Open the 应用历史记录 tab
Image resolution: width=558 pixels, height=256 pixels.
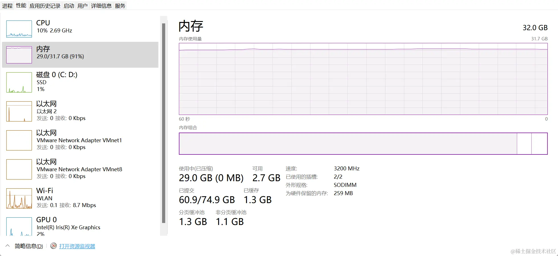pyautogui.click(x=45, y=6)
